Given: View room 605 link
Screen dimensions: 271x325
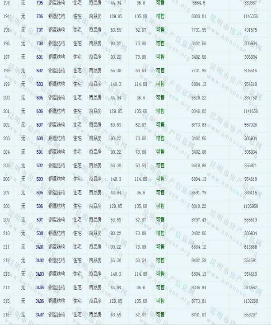Looking at the screenshot, I should click(39, 98).
